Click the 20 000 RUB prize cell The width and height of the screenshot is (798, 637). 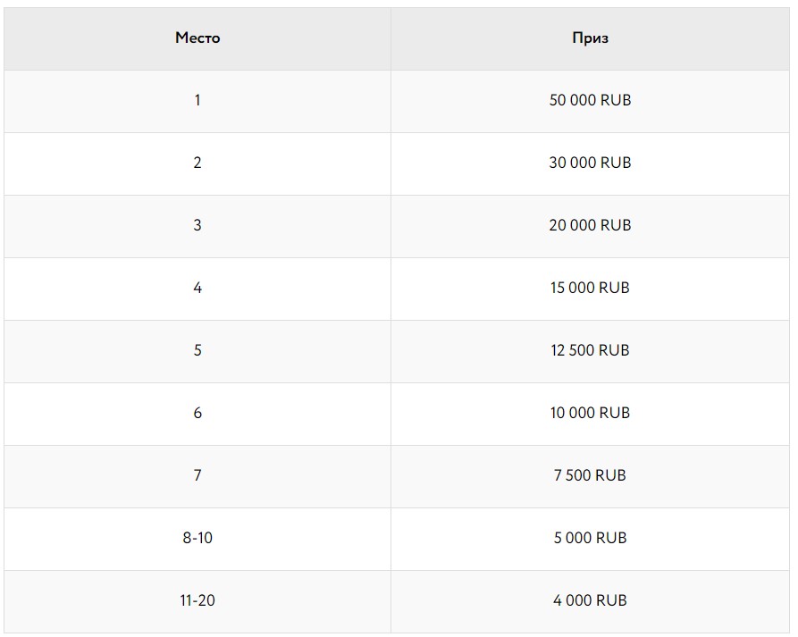pyautogui.click(x=590, y=225)
